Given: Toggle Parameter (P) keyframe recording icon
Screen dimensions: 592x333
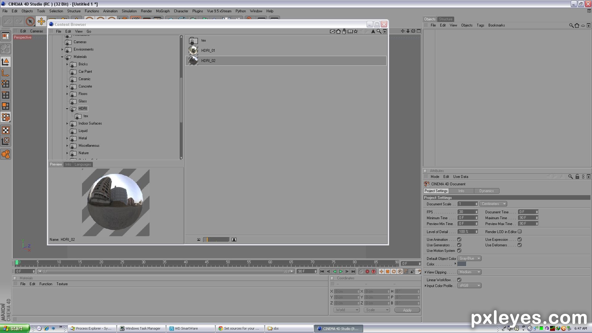Looking at the screenshot, I should tap(400, 271).
